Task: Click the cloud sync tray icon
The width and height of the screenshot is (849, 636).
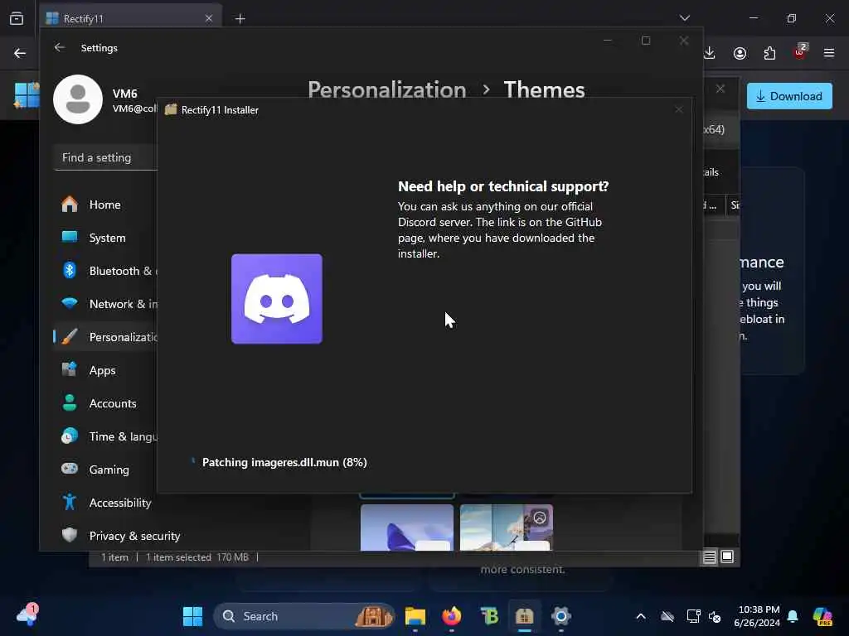Action: coord(667,616)
